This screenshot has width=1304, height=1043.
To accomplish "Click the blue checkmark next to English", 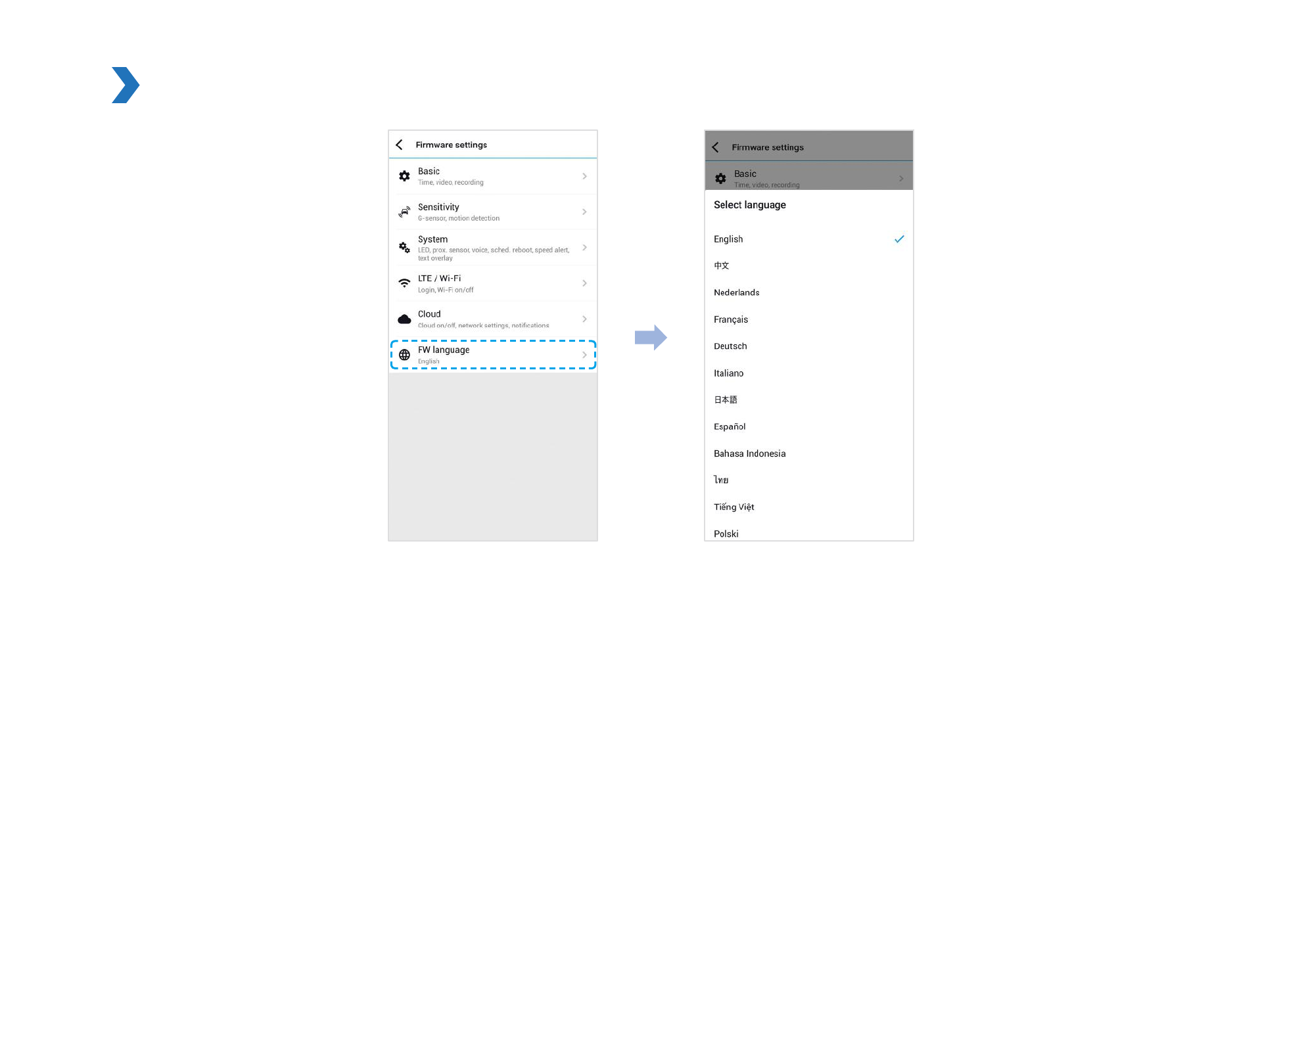I will (x=899, y=239).
